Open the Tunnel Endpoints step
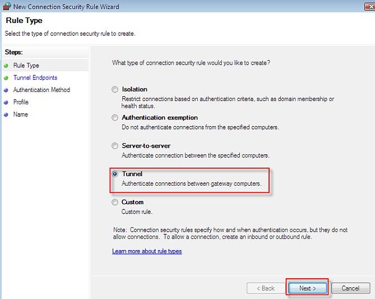This screenshot has height=299, width=375. point(35,78)
